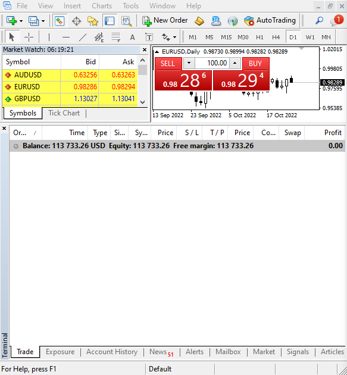Open the Strategy Tester magnifier icon

(x=126, y=21)
